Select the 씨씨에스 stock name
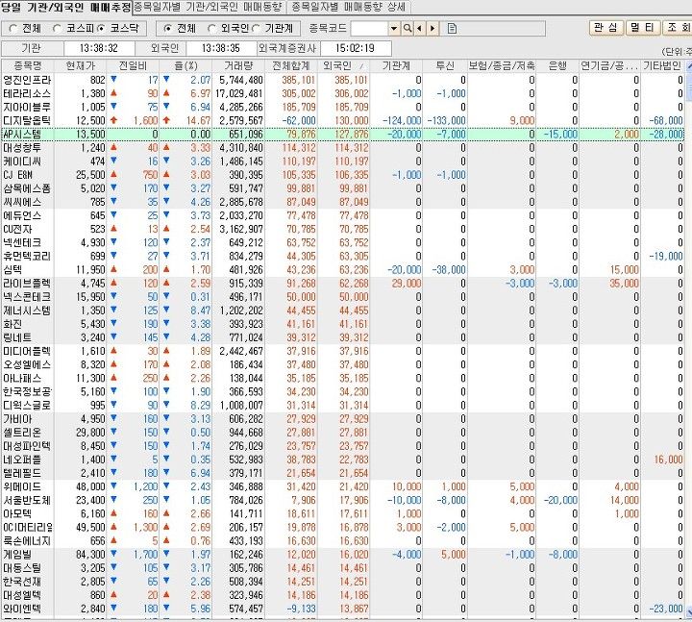The image size is (692, 622). click(21, 202)
